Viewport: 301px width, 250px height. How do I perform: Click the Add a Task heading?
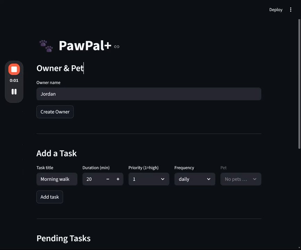point(57,153)
